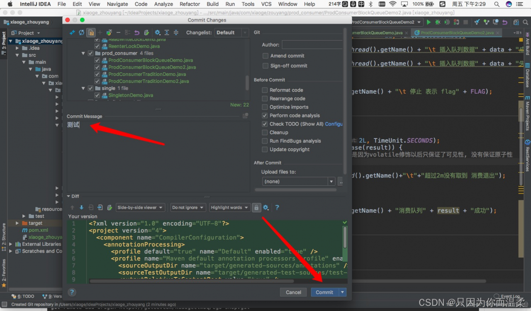
Task: Click Refresh changes icon in commit toolbar
Action: tap(82, 32)
